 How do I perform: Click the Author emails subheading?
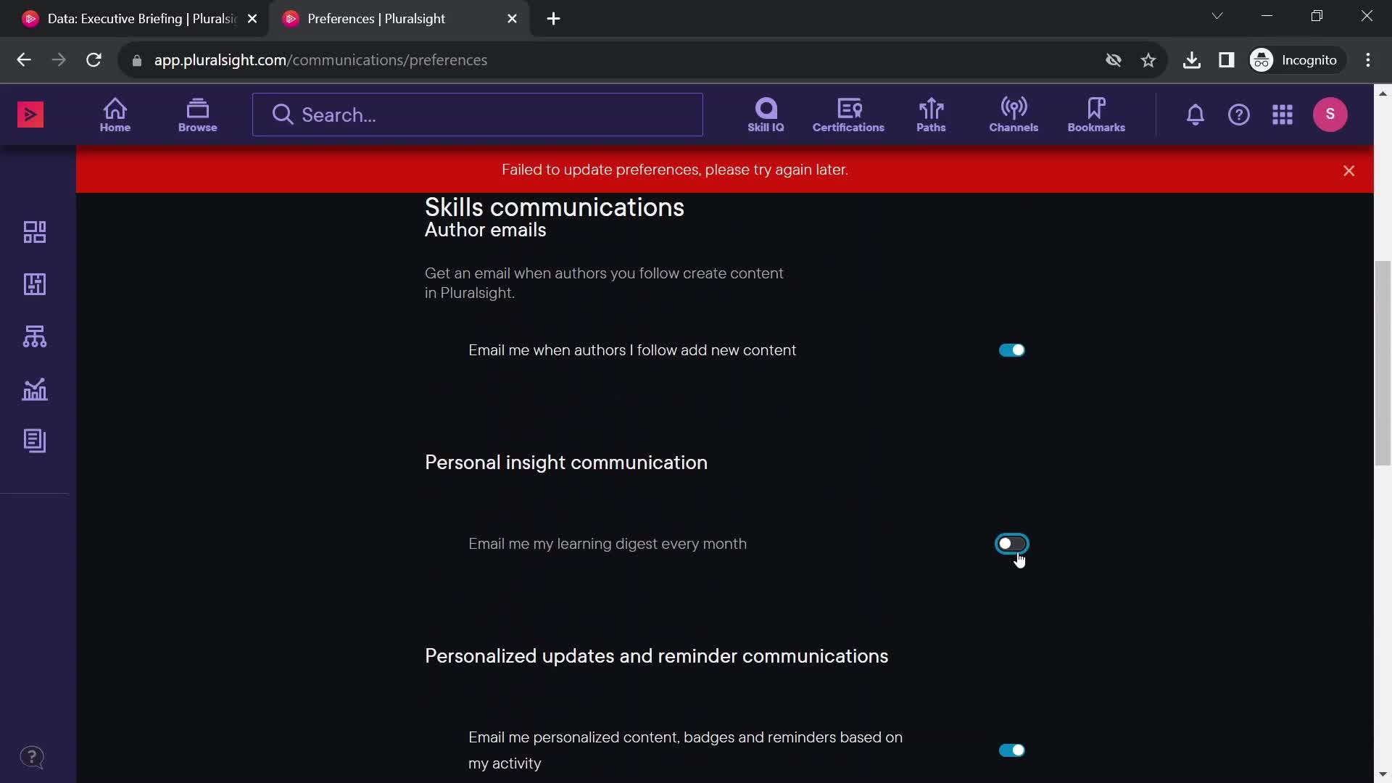pyautogui.click(x=486, y=230)
